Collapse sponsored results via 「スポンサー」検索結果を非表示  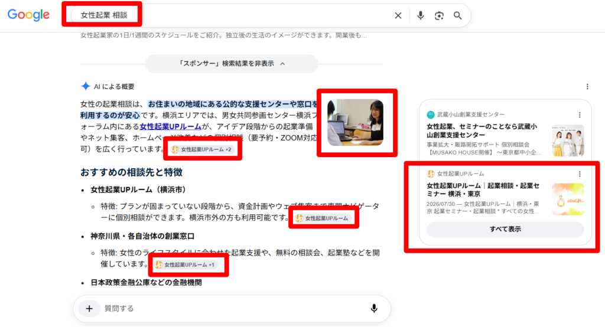point(232,64)
